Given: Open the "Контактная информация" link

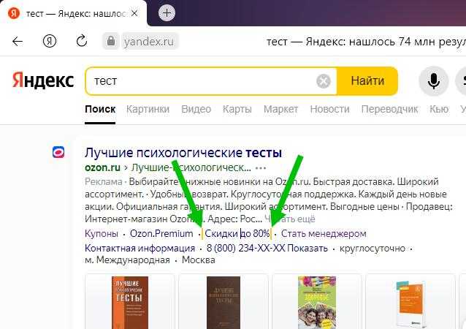Looking at the screenshot, I should coord(140,248).
